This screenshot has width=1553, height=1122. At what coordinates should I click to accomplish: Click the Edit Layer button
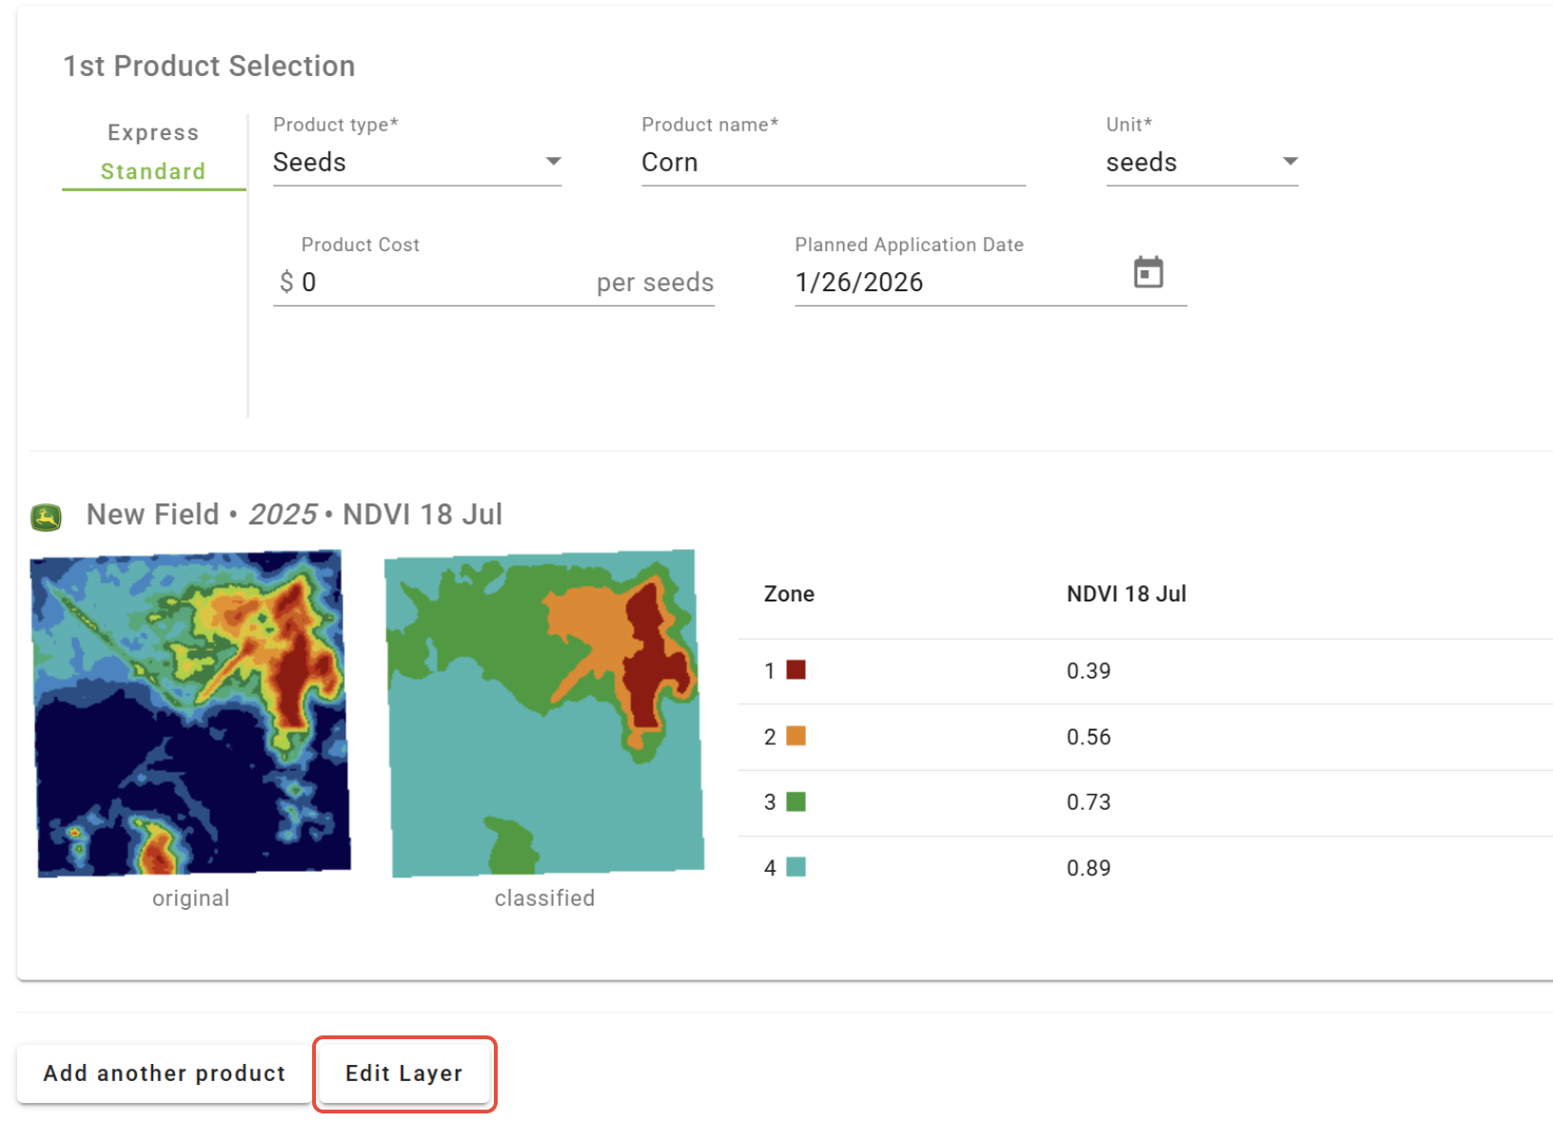[404, 1073]
